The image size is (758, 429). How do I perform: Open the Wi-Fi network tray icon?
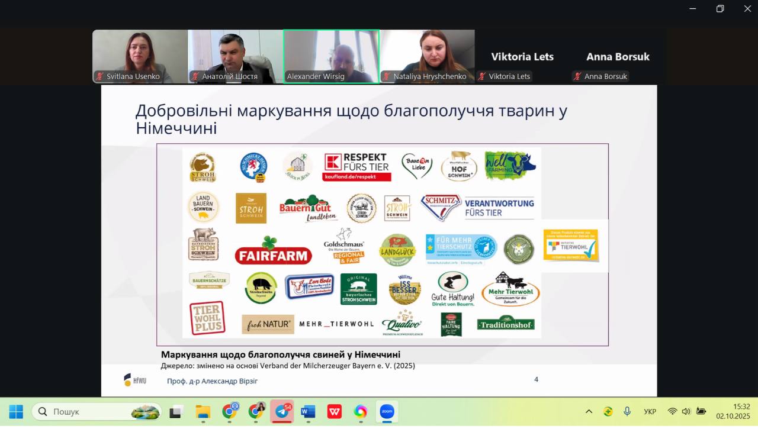coord(672,412)
